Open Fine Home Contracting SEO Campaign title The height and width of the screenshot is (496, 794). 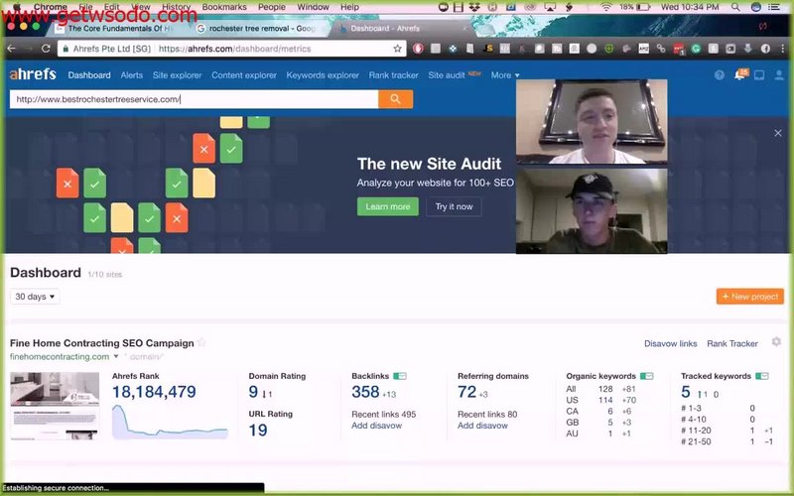pyautogui.click(x=102, y=342)
